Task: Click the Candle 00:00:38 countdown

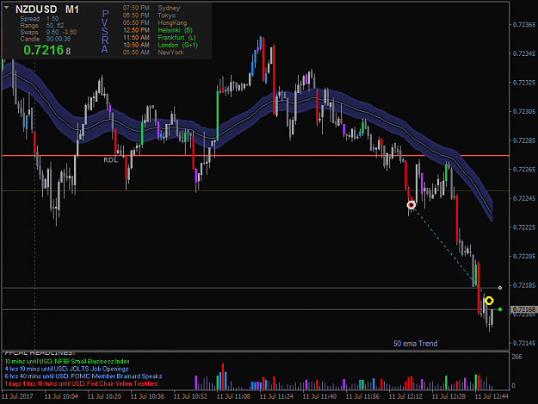Action: click(x=46, y=39)
